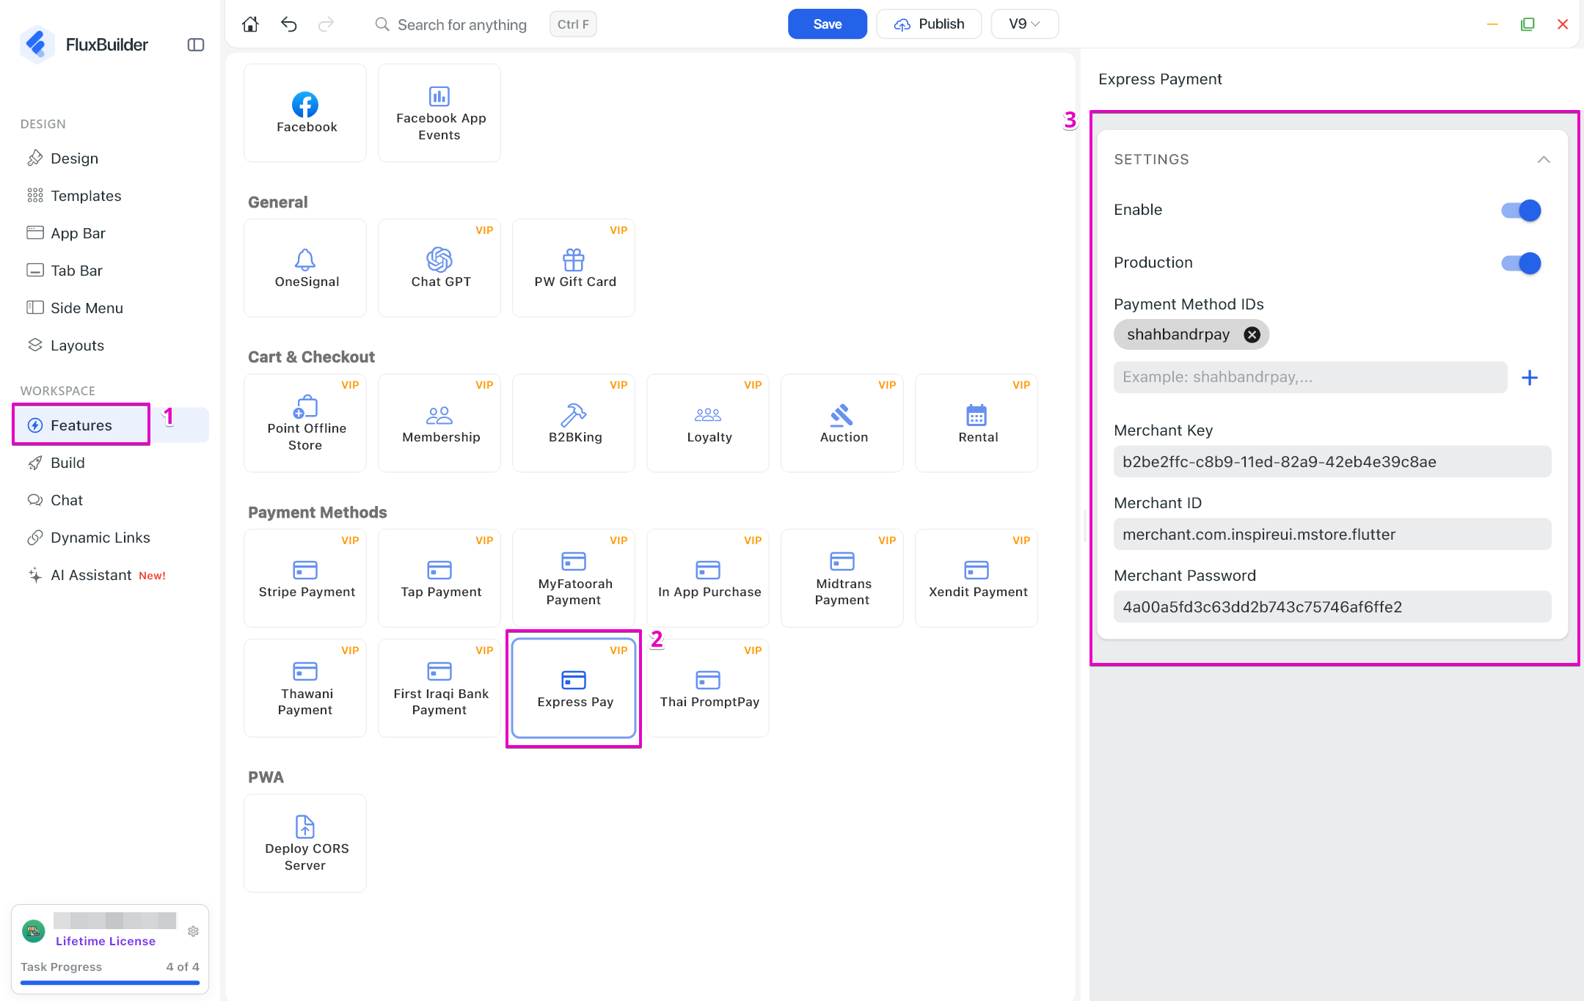The height and width of the screenshot is (1001, 1584).
Task: Open account settings gear icon
Action: click(194, 931)
